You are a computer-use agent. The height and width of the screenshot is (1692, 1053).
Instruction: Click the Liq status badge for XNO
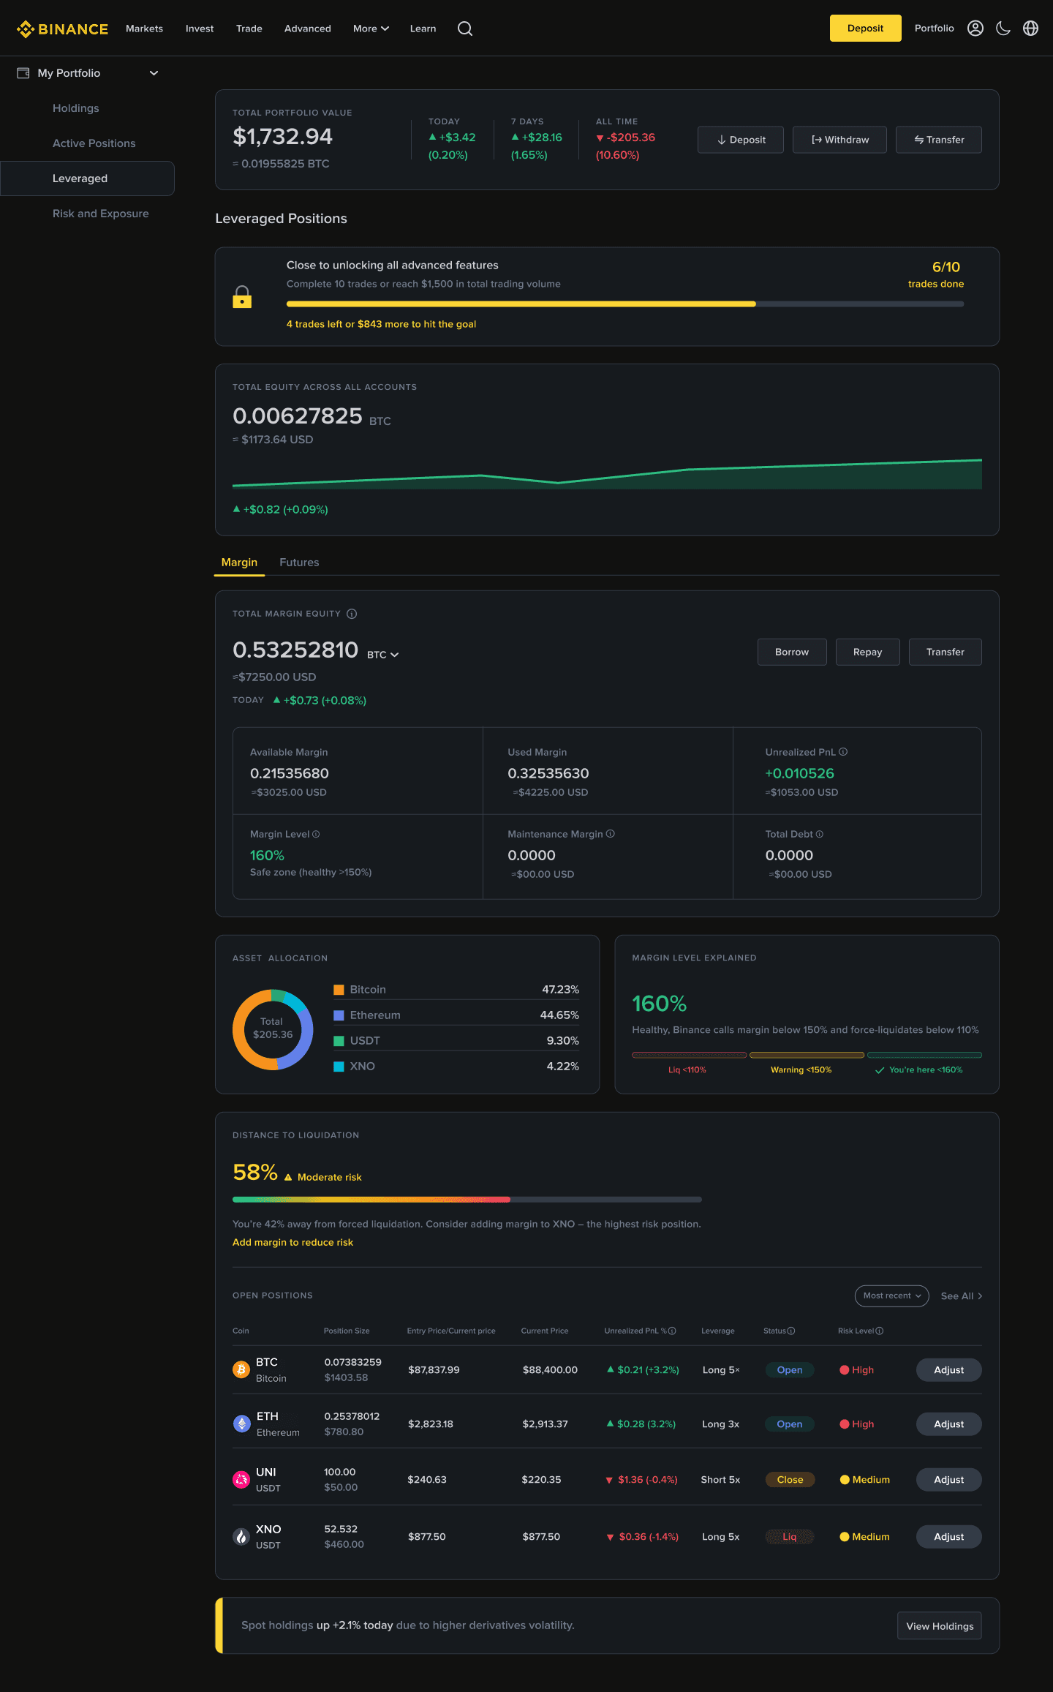(790, 1536)
